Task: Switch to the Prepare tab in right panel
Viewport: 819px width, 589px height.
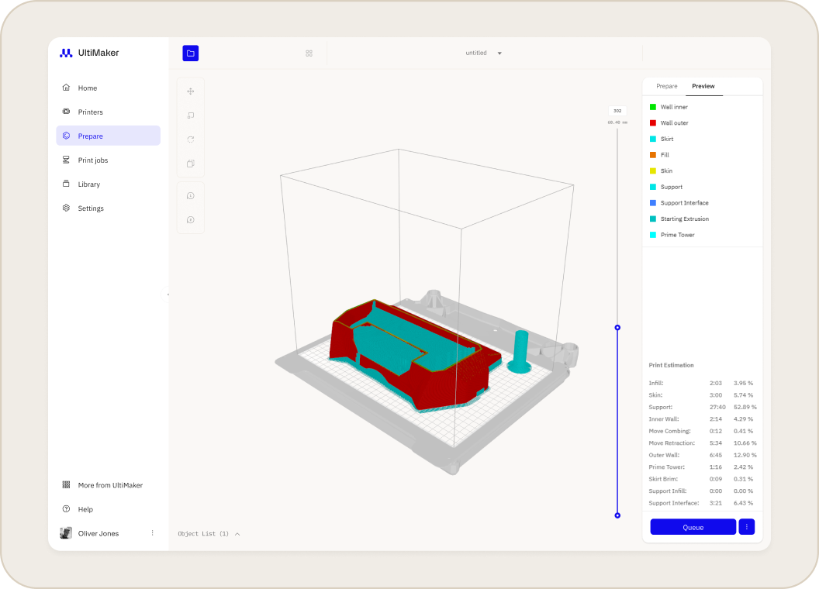Action: [x=666, y=86]
